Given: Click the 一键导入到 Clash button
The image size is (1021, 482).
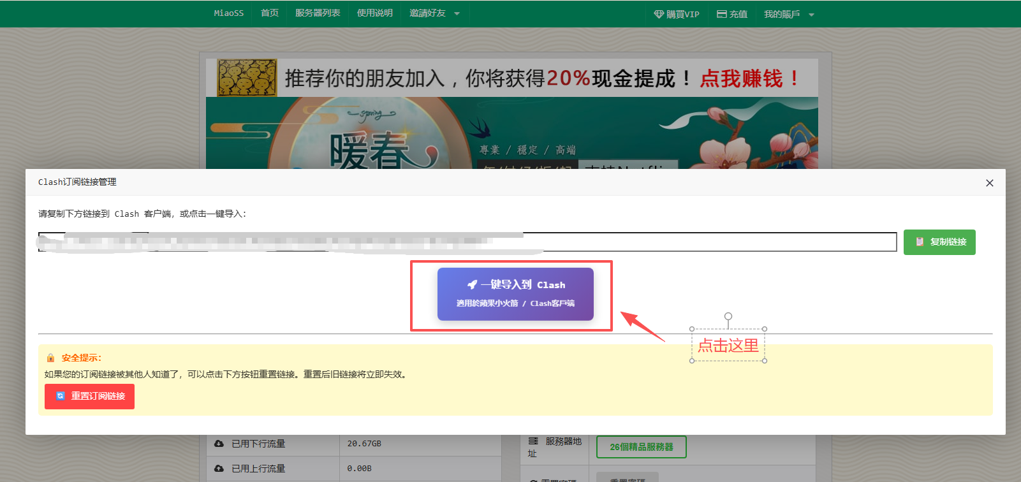Looking at the screenshot, I should [515, 294].
